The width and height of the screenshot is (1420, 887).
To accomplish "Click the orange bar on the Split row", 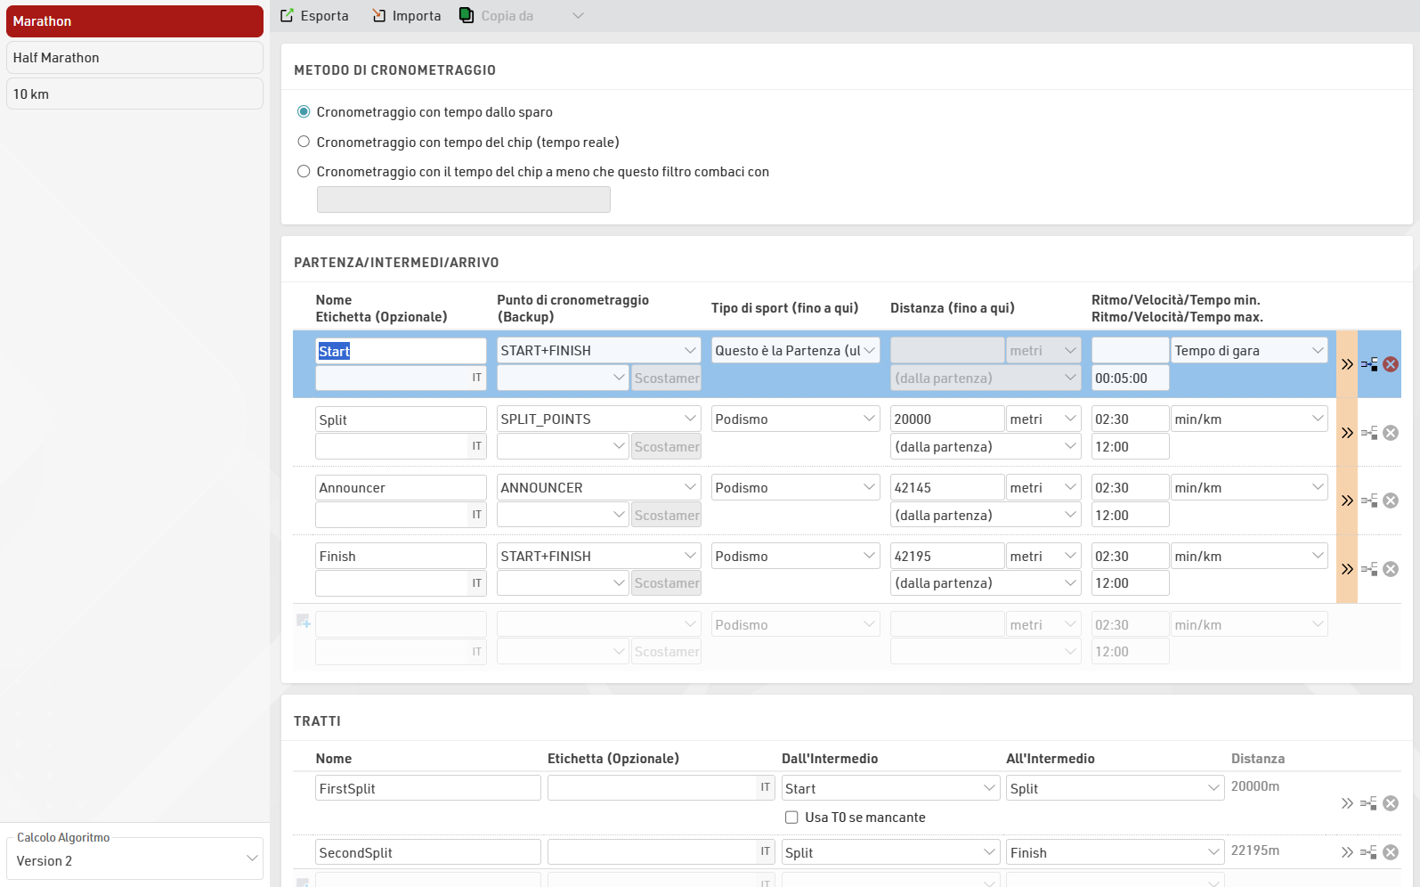I will tap(1347, 417).
